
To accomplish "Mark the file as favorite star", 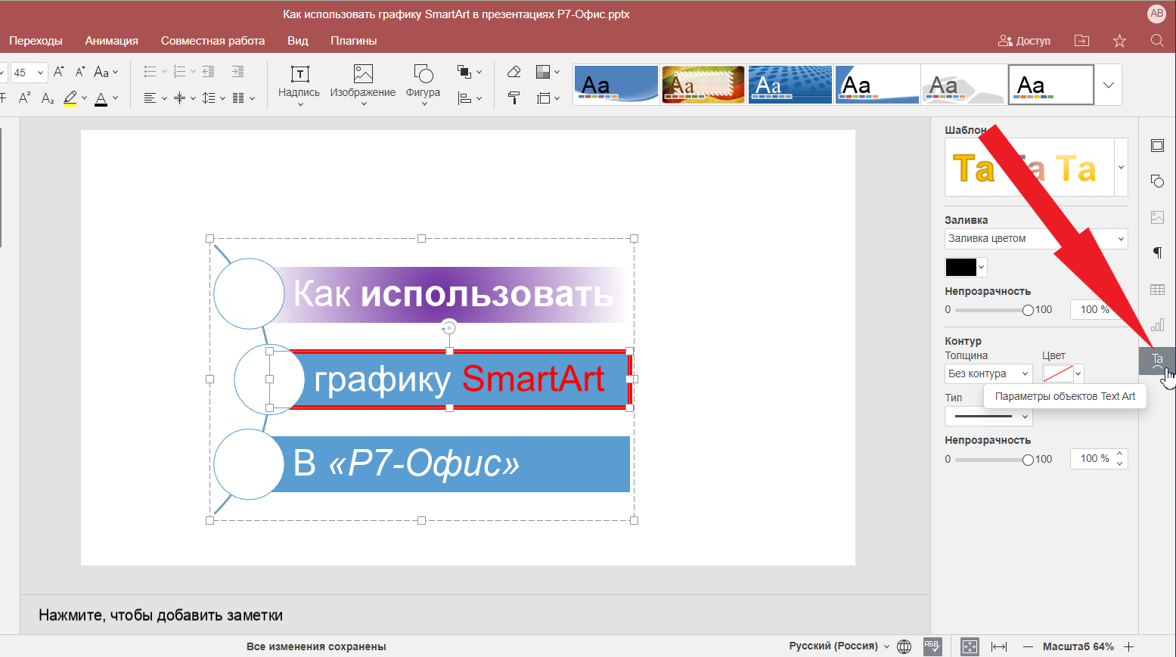I will (x=1120, y=41).
